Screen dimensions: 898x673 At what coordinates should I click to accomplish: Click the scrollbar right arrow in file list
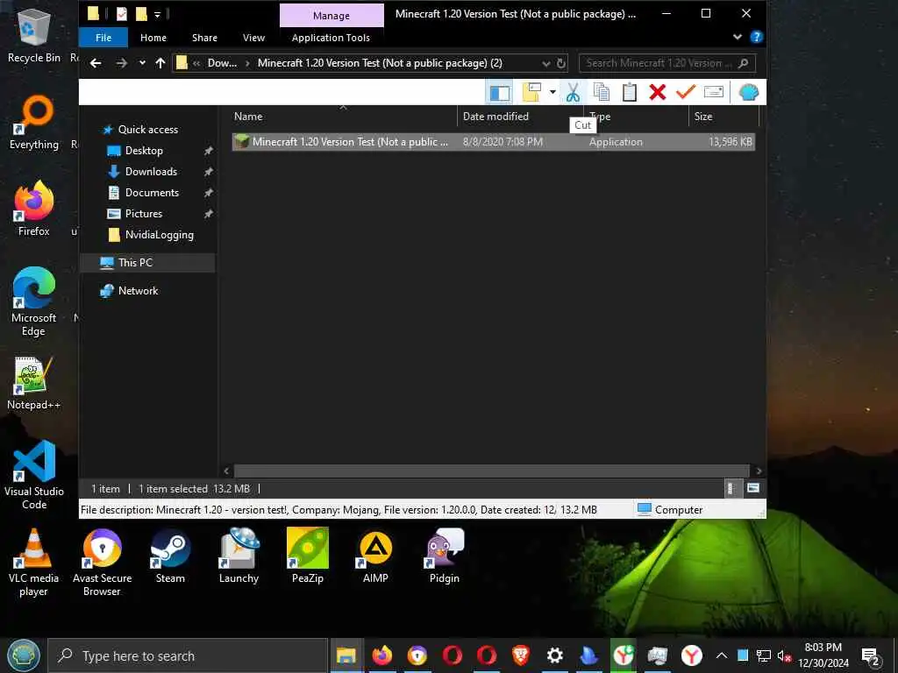tap(759, 471)
